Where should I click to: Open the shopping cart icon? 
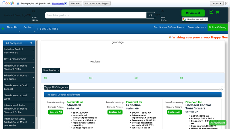coord(218,12)
